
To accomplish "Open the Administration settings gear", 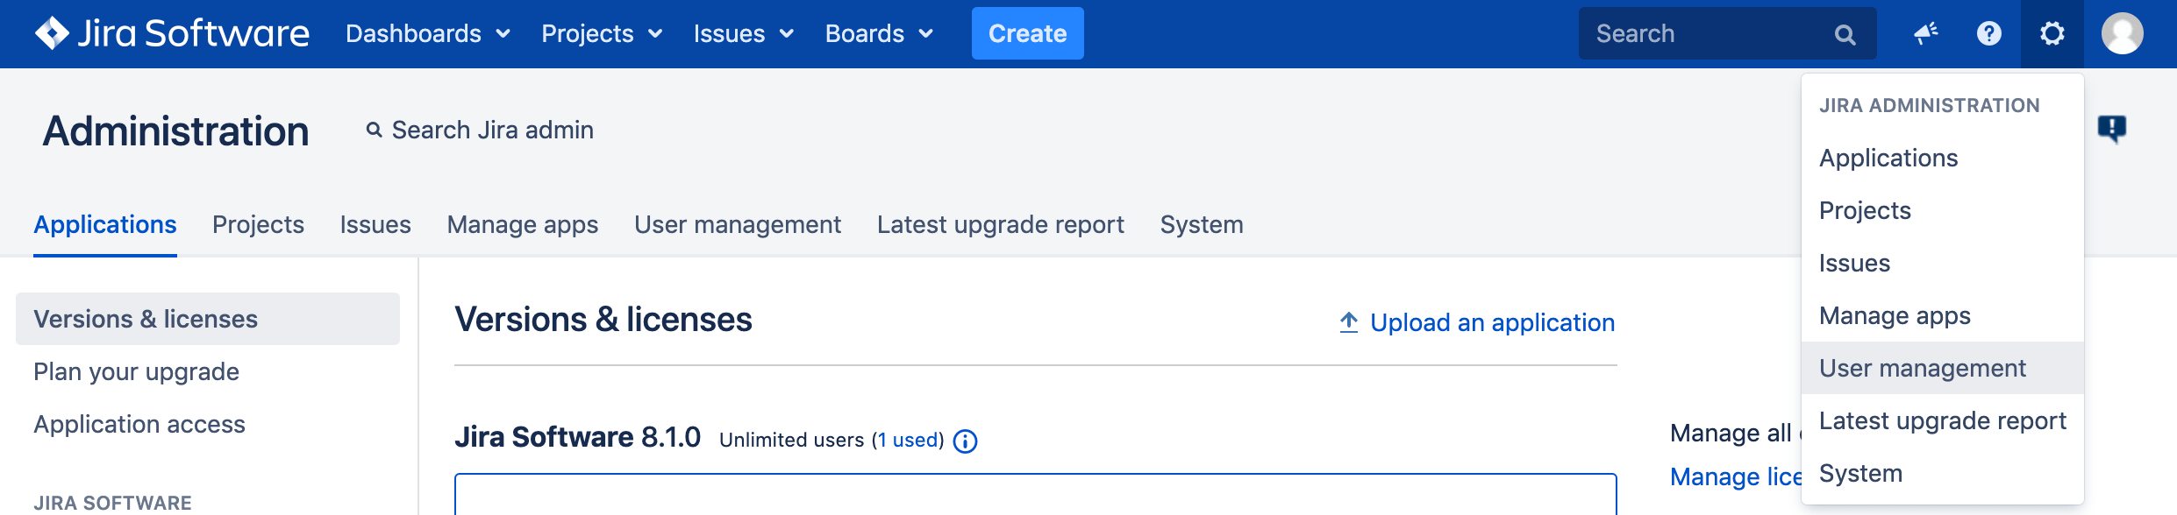I will (x=2052, y=33).
